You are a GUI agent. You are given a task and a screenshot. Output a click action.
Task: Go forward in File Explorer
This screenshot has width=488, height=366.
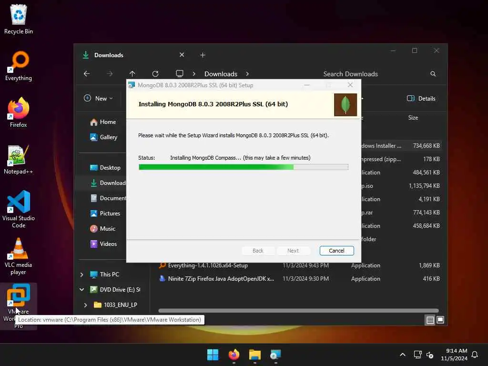tap(110, 74)
